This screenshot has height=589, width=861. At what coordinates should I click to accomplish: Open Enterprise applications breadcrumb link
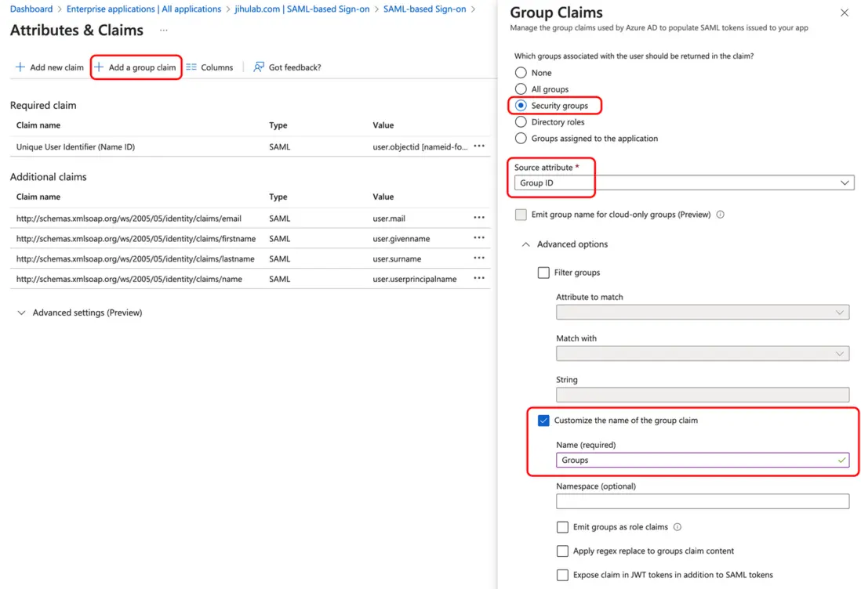click(143, 9)
